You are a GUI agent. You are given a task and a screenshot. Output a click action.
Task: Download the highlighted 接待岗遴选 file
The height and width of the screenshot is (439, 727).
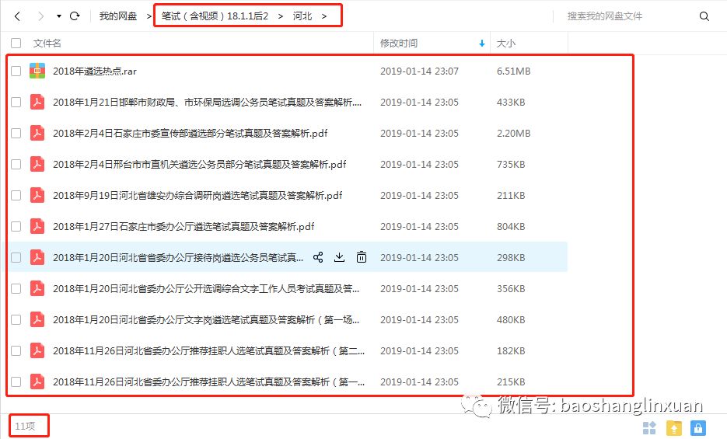tap(339, 257)
